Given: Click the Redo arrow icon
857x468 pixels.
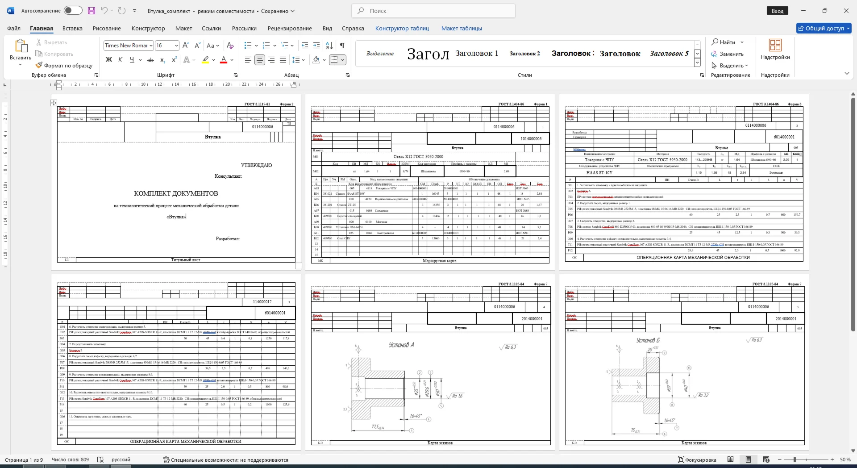Looking at the screenshot, I should pyautogui.click(x=122, y=11).
